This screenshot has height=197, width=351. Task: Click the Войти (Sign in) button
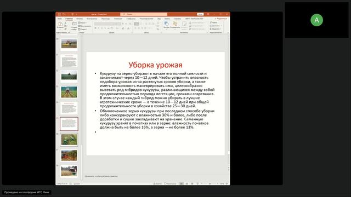coord(200,14)
